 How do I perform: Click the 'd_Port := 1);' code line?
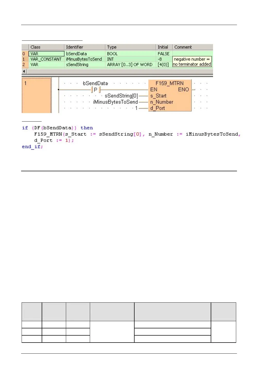coord(54,140)
